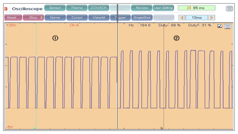
Task: Click the SingleShot capture button
Action: (x=141, y=18)
